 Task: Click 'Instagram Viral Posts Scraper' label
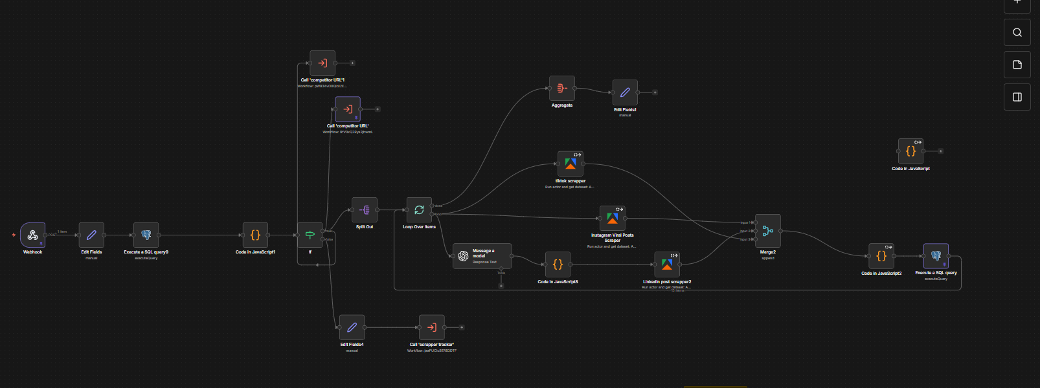tap(613, 237)
